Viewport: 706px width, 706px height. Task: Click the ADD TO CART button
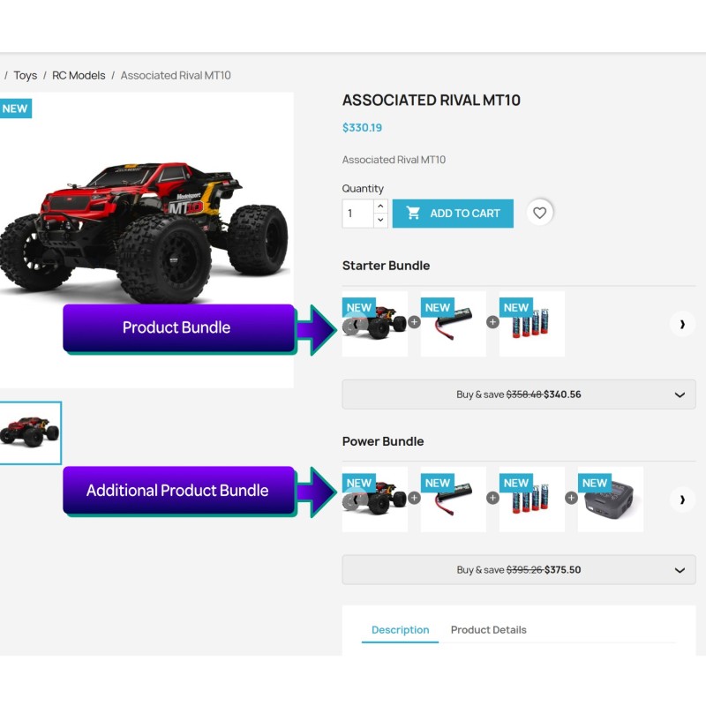(453, 214)
